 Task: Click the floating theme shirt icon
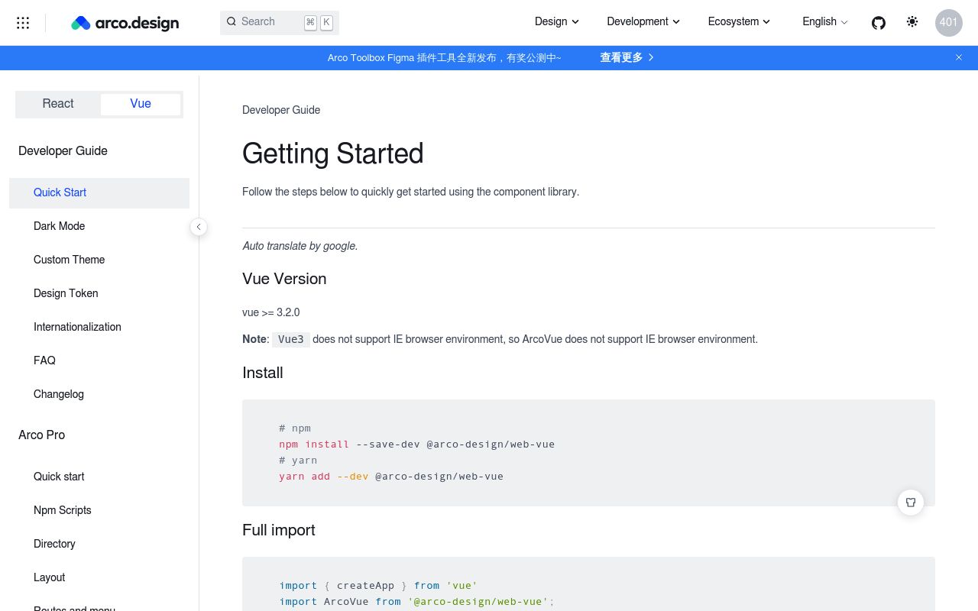[911, 503]
